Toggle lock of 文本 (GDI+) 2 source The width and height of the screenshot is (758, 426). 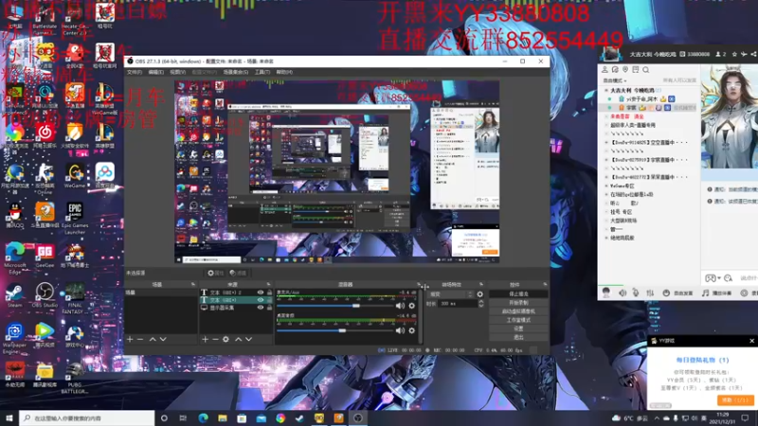pos(270,293)
